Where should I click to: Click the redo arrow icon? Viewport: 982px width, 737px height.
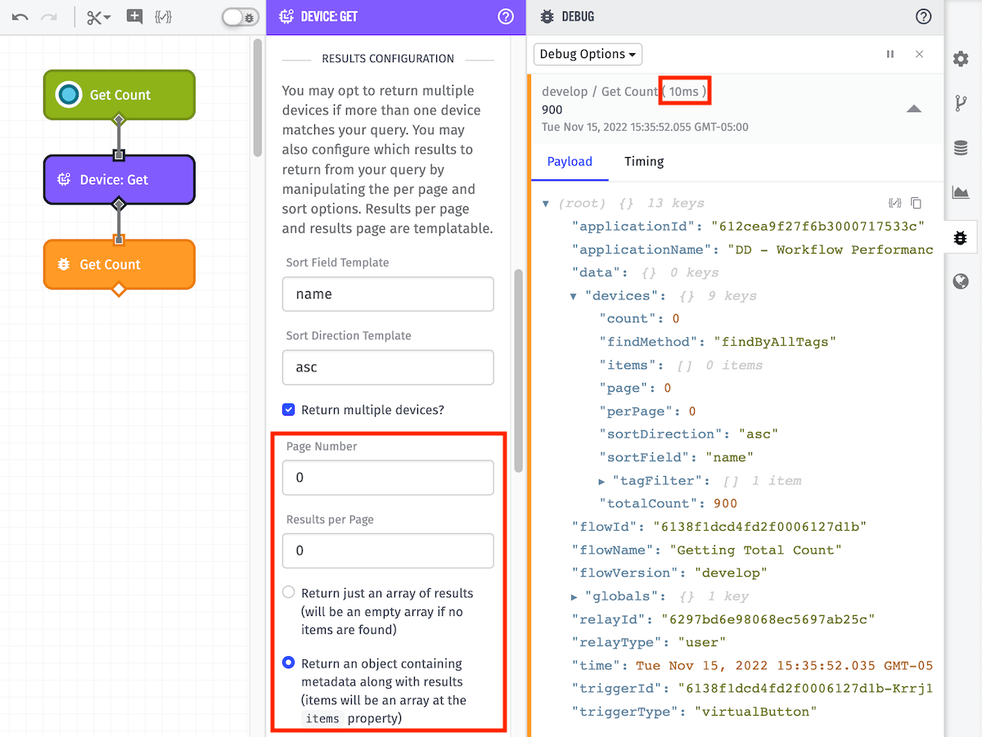coord(49,17)
